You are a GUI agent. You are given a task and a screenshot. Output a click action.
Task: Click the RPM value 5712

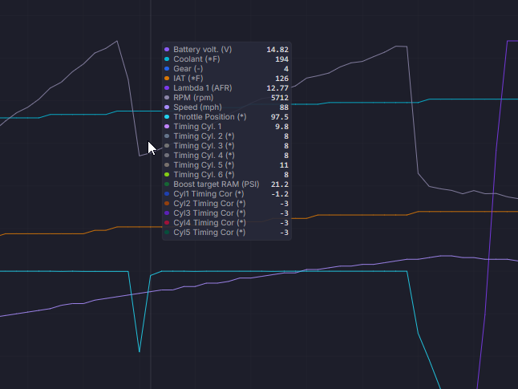click(x=280, y=98)
